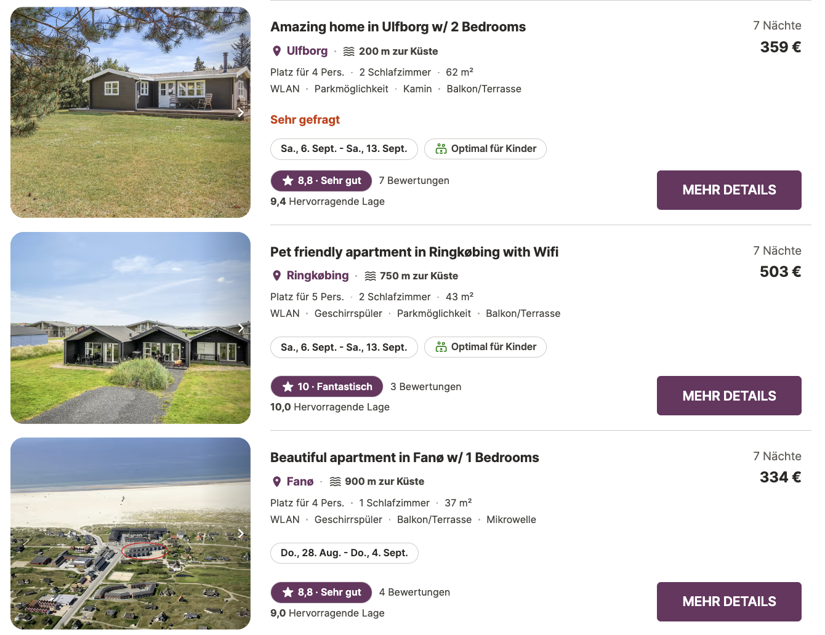Select the Do., 28. Aug. - Do., 4. Sept. date chip
The height and width of the screenshot is (635, 825).
click(x=344, y=553)
